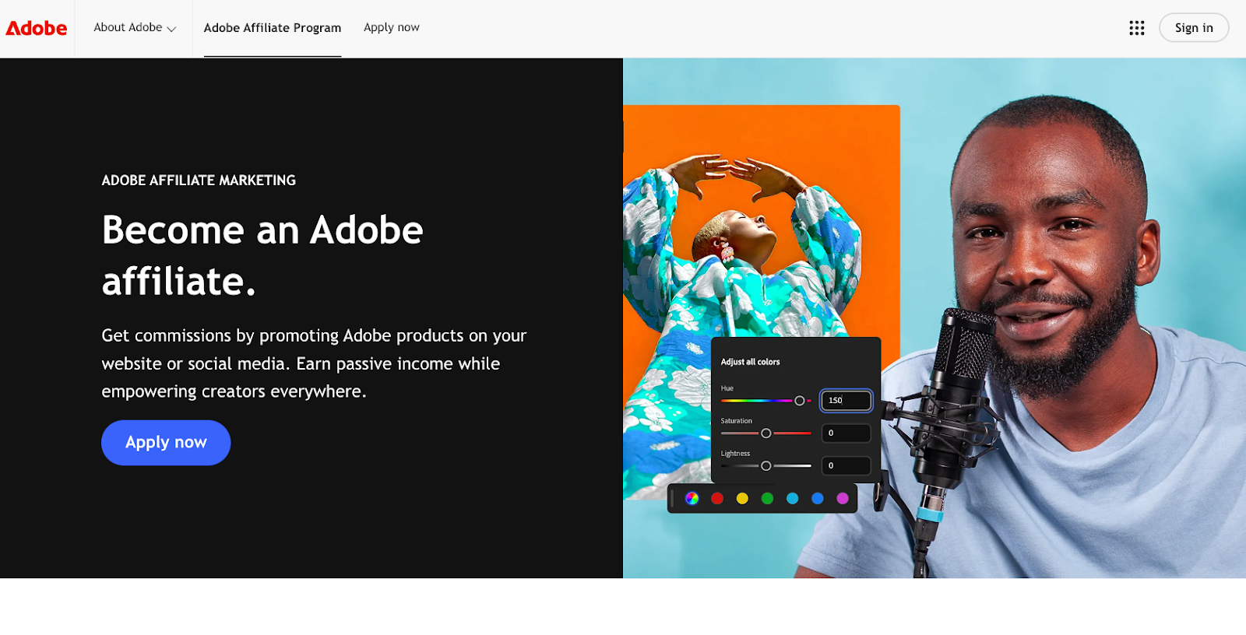
Task: Select the multicolor wheel swatch
Action: point(692,498)
